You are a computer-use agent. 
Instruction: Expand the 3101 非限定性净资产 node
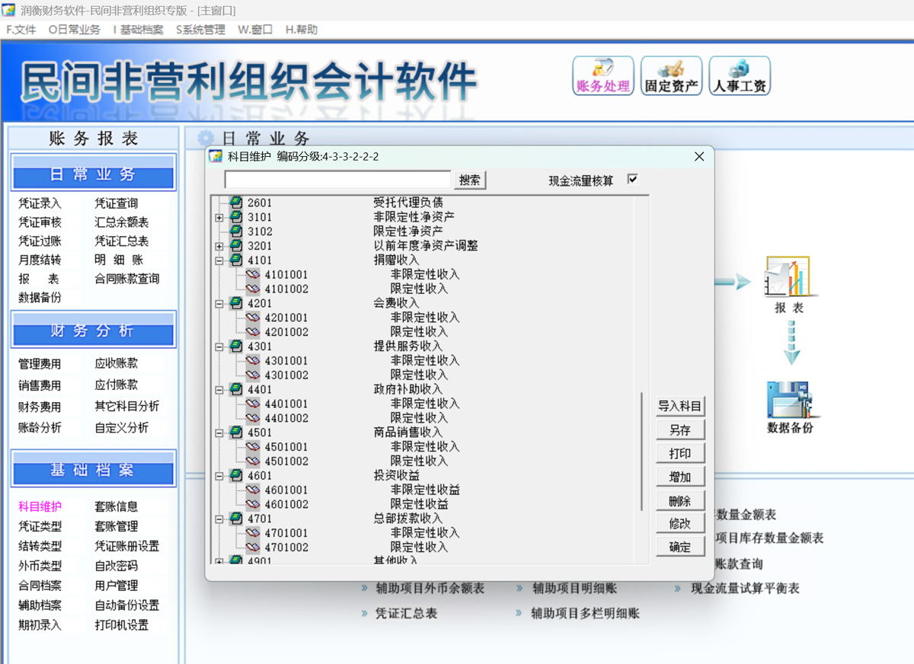click(219, 218)
